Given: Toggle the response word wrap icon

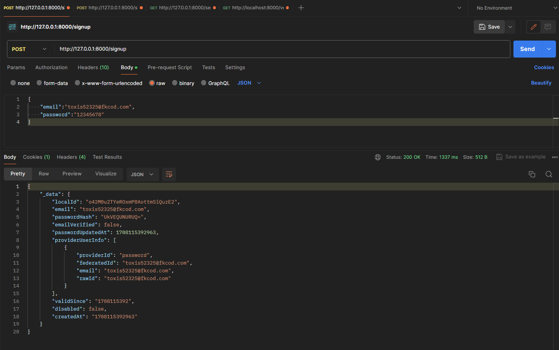Looking at the screenshot, I should [x=169, y=174].
